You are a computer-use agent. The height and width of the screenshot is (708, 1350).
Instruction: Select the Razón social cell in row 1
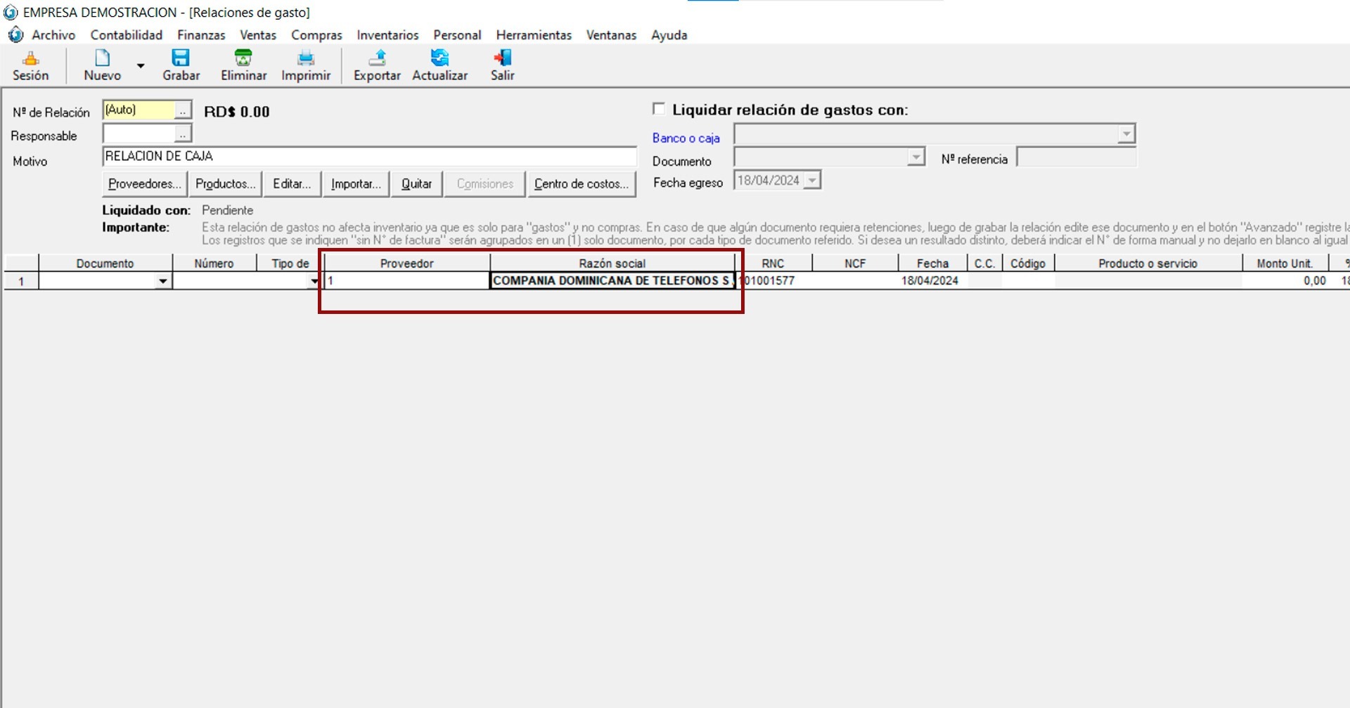pos(612,281)
